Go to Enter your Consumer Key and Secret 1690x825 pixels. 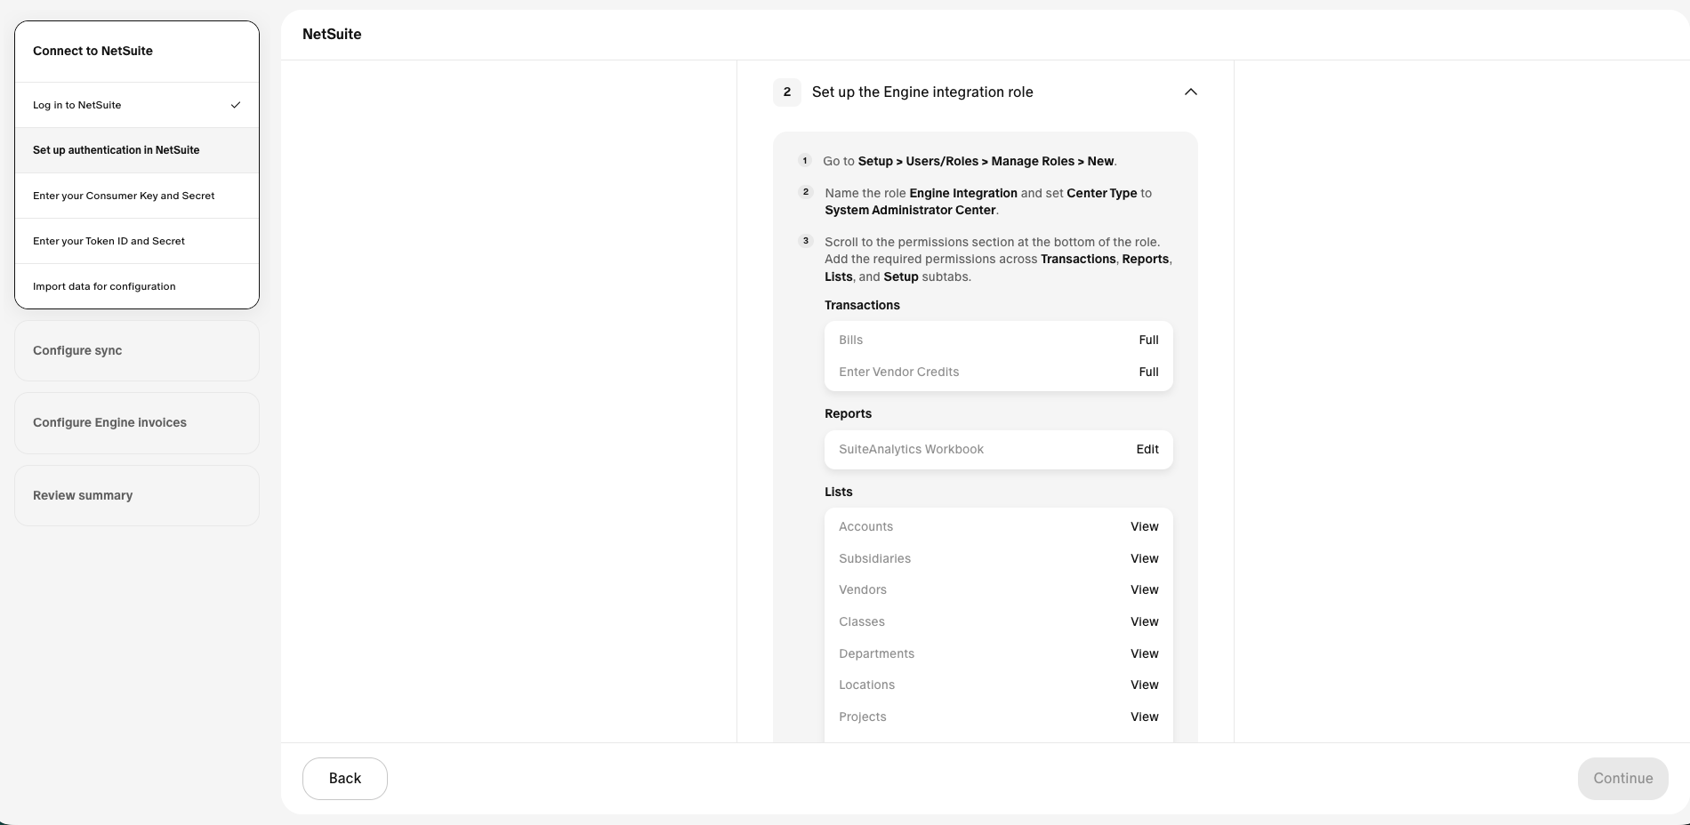tap(137, 196)
